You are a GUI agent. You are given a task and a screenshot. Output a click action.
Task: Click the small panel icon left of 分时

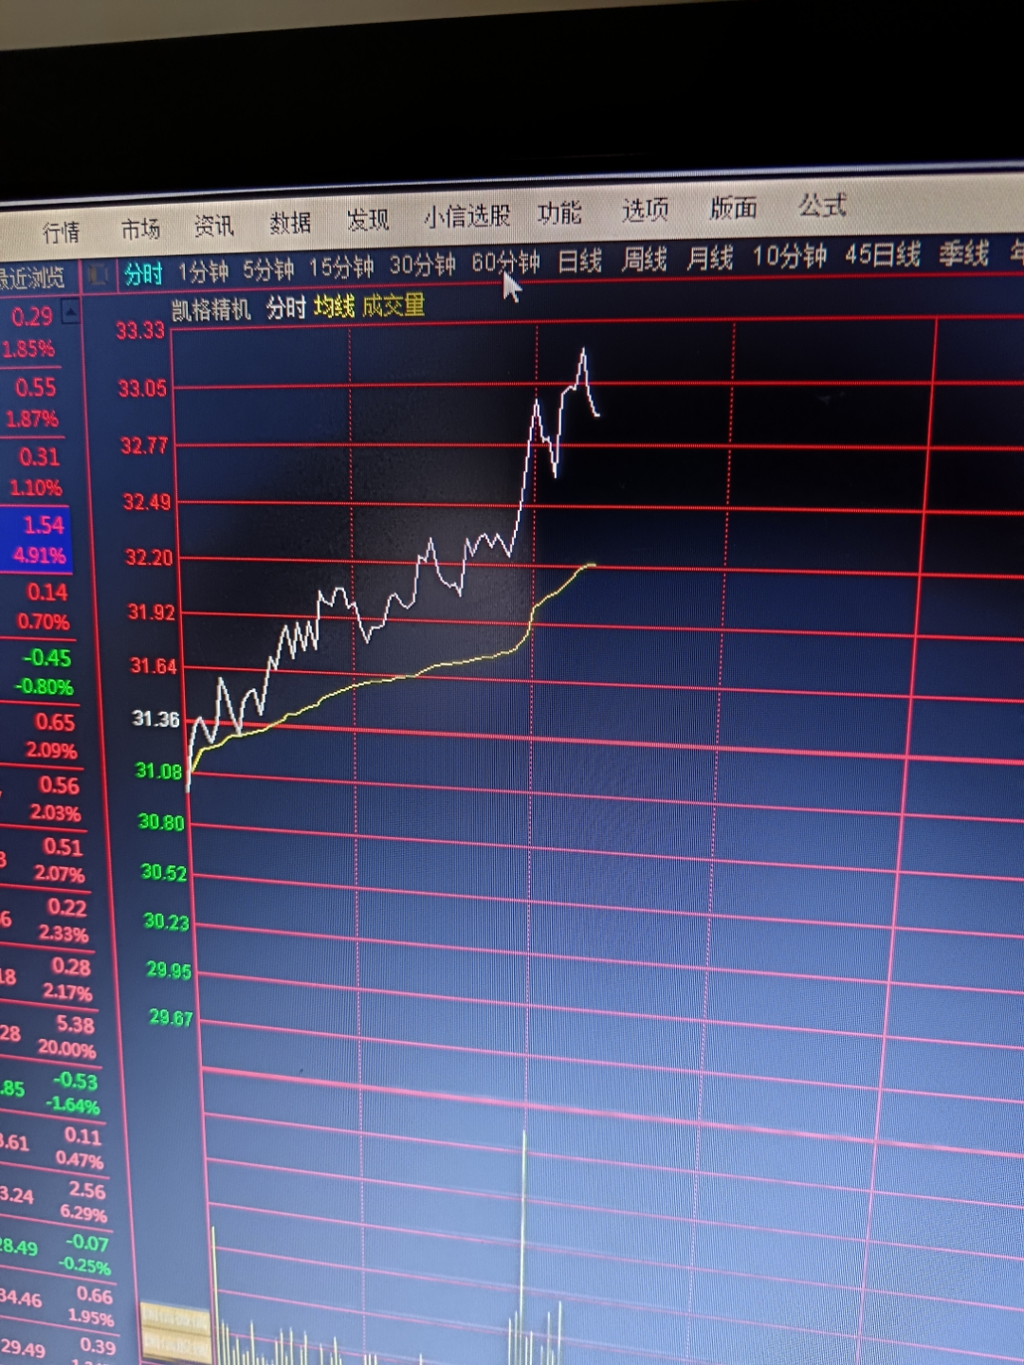97,276
